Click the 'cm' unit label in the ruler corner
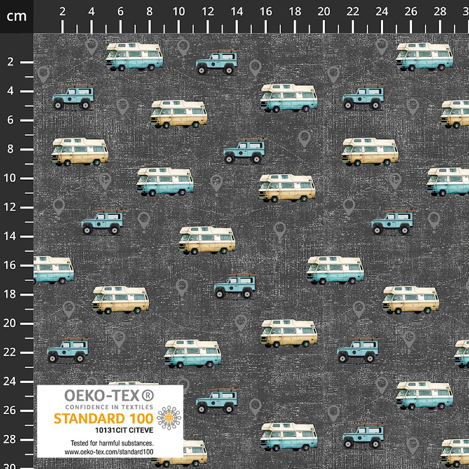The width and height of the screenshot is (469, 469). point(16,16)
